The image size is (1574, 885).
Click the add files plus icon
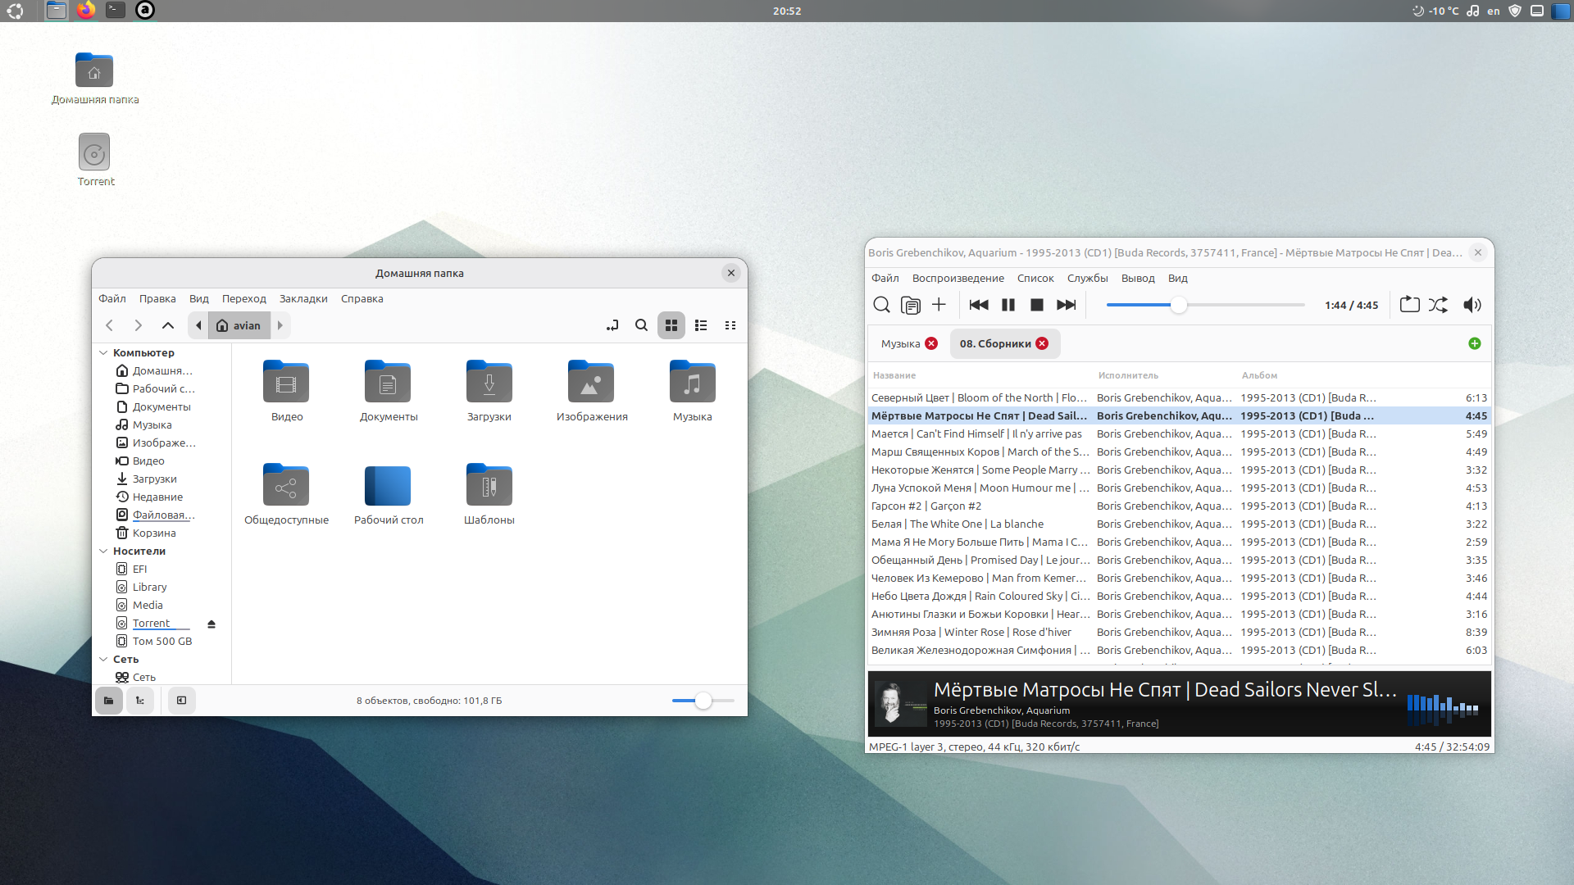point(939,305)
